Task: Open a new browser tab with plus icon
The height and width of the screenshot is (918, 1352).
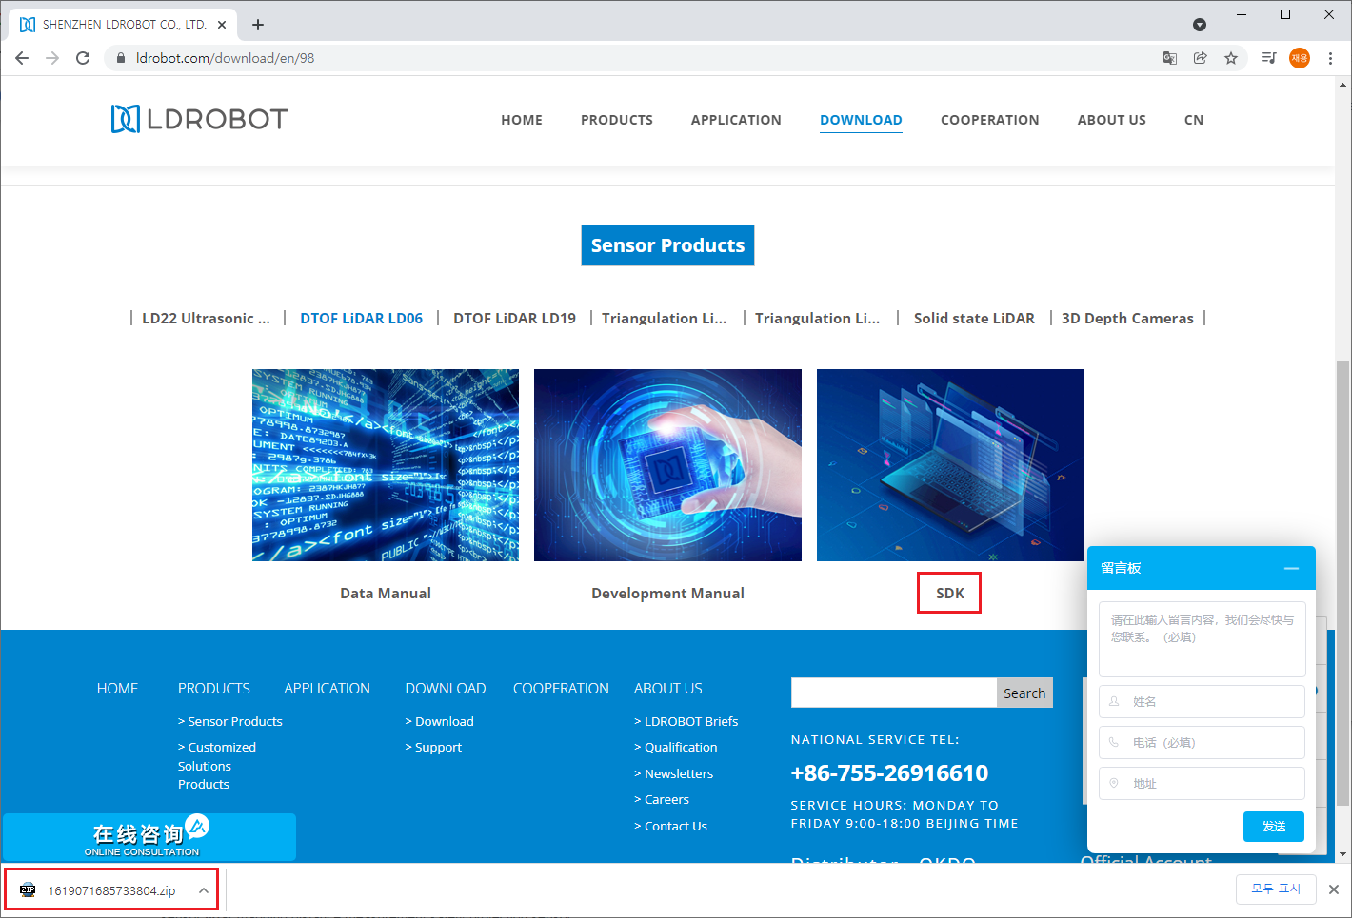Action: point(258,25)
